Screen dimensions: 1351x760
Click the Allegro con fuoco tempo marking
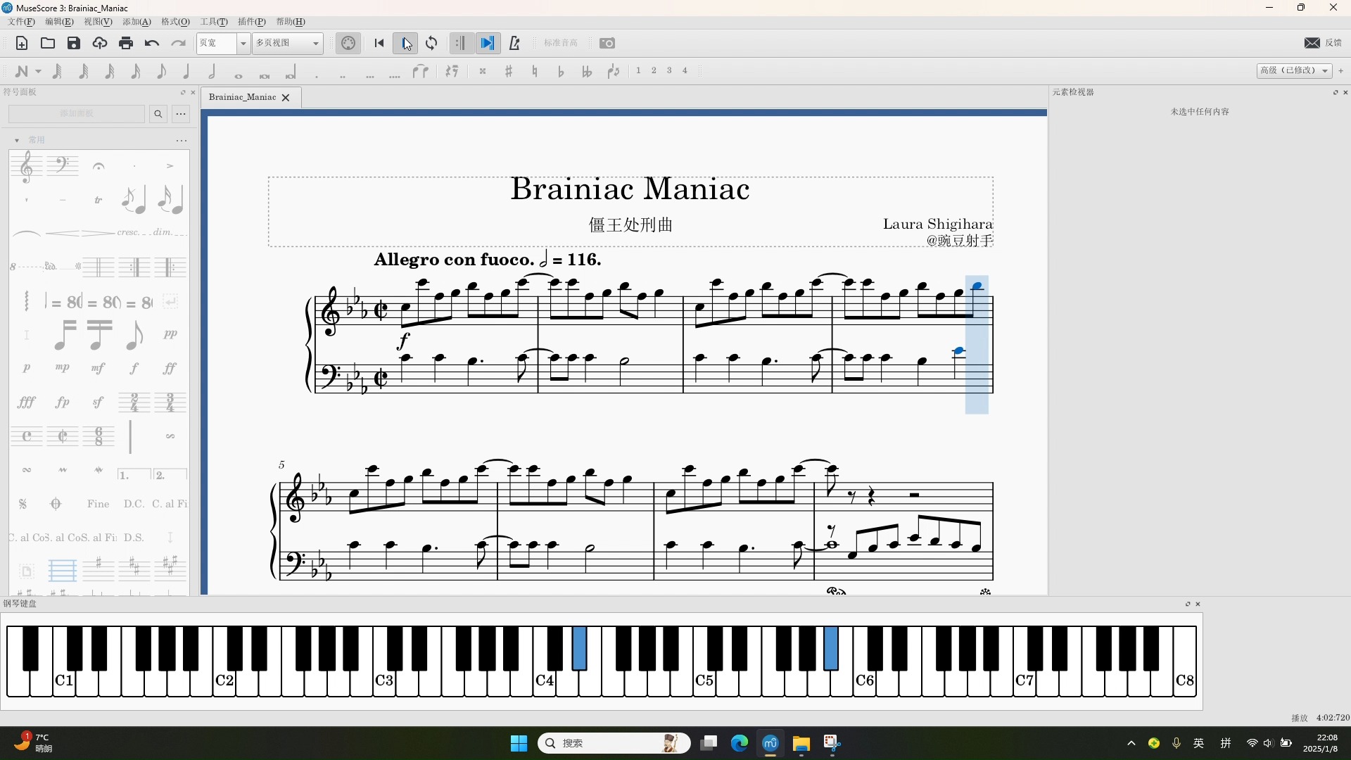coord(488,260)
